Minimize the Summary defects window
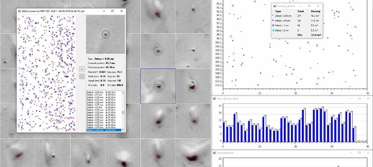The height and width of the screenshot is (167, 373). tap(300, 6)
